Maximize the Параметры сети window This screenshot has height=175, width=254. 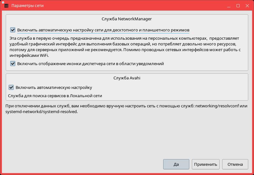pyautogui.click(x=238, y=6)
